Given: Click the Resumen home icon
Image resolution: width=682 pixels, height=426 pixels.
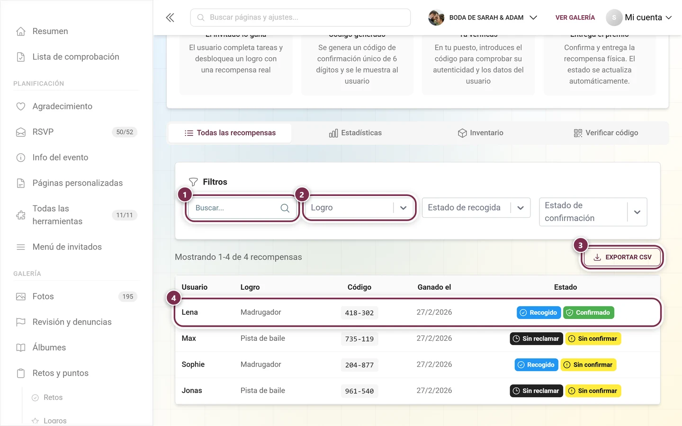Looking at the screenshot, I should click(x=21, y=31).
